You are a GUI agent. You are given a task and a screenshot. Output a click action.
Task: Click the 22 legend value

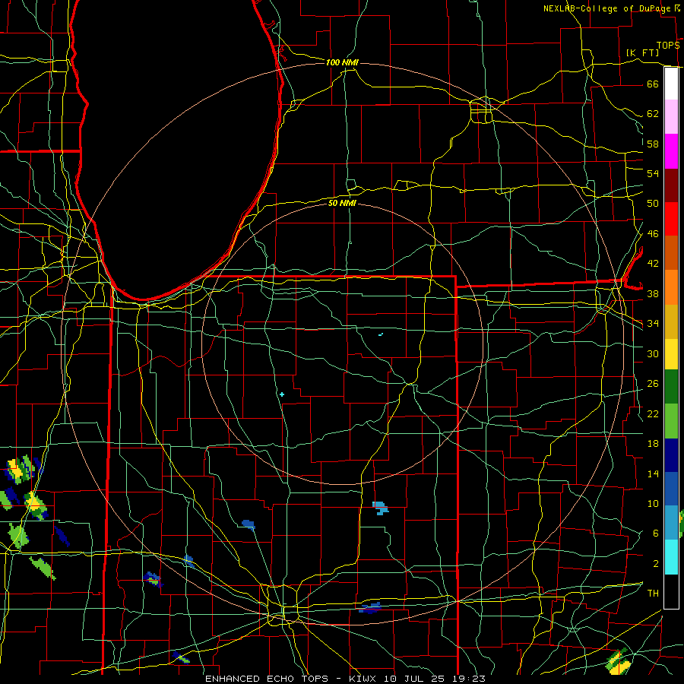pyautogui.click(x=653, y=413)
